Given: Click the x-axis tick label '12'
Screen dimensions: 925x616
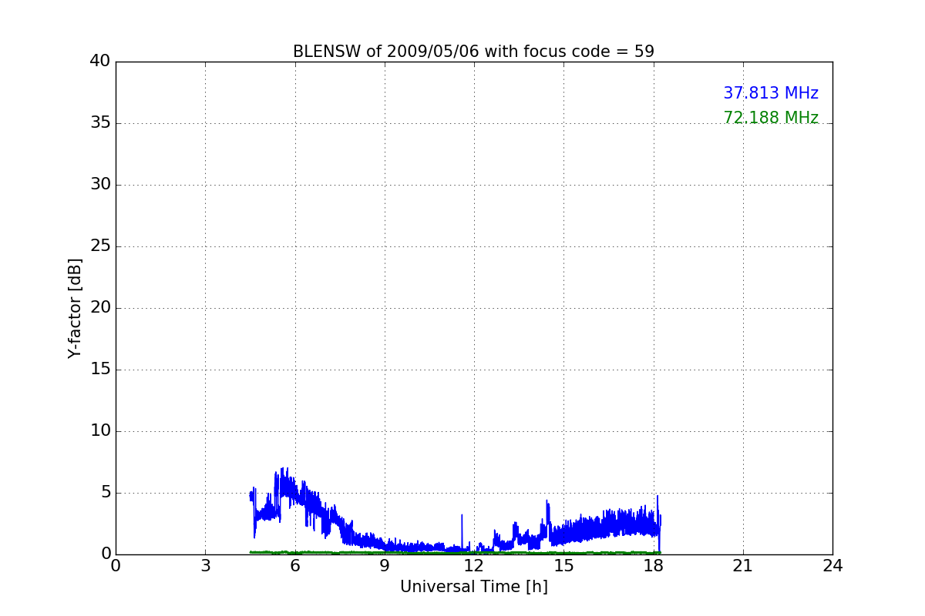Looking at the screenshot, I should click(474, 566).
